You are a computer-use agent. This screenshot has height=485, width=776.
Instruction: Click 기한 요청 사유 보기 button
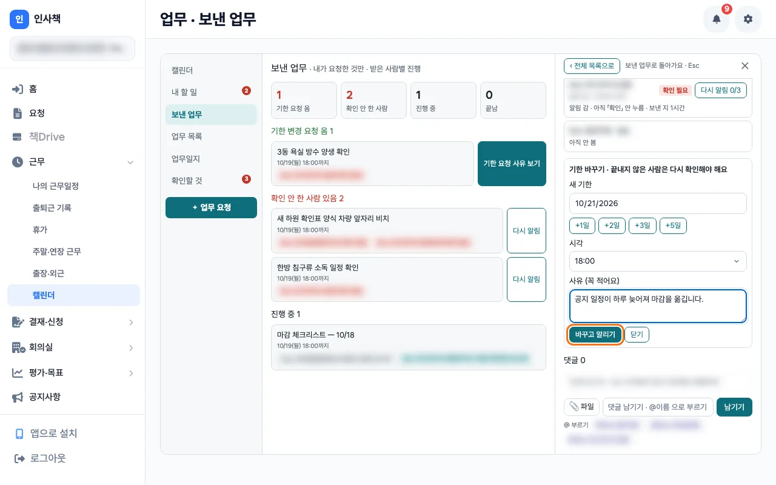(512, 164)
